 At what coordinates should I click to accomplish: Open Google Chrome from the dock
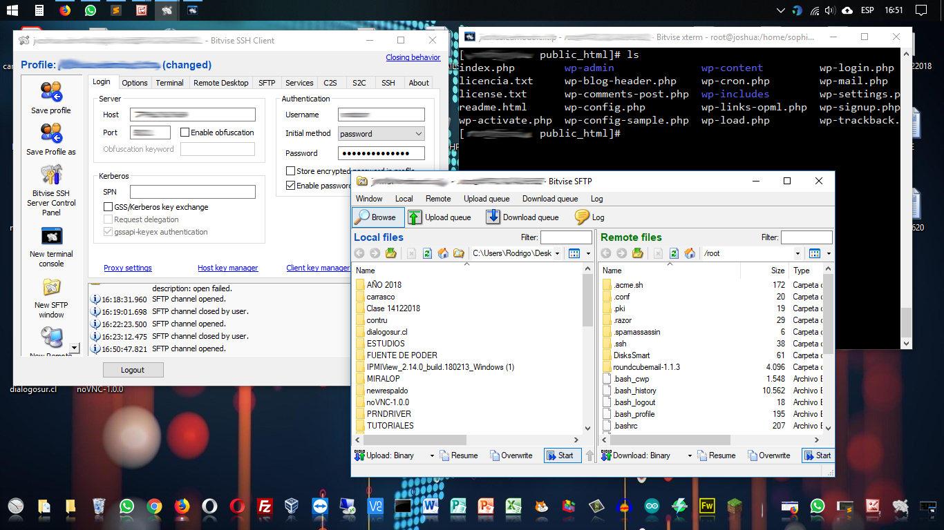(x=154, y=506)
